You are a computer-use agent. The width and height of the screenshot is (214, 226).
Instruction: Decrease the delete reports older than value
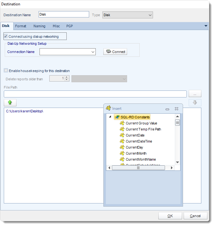[67, 80]
